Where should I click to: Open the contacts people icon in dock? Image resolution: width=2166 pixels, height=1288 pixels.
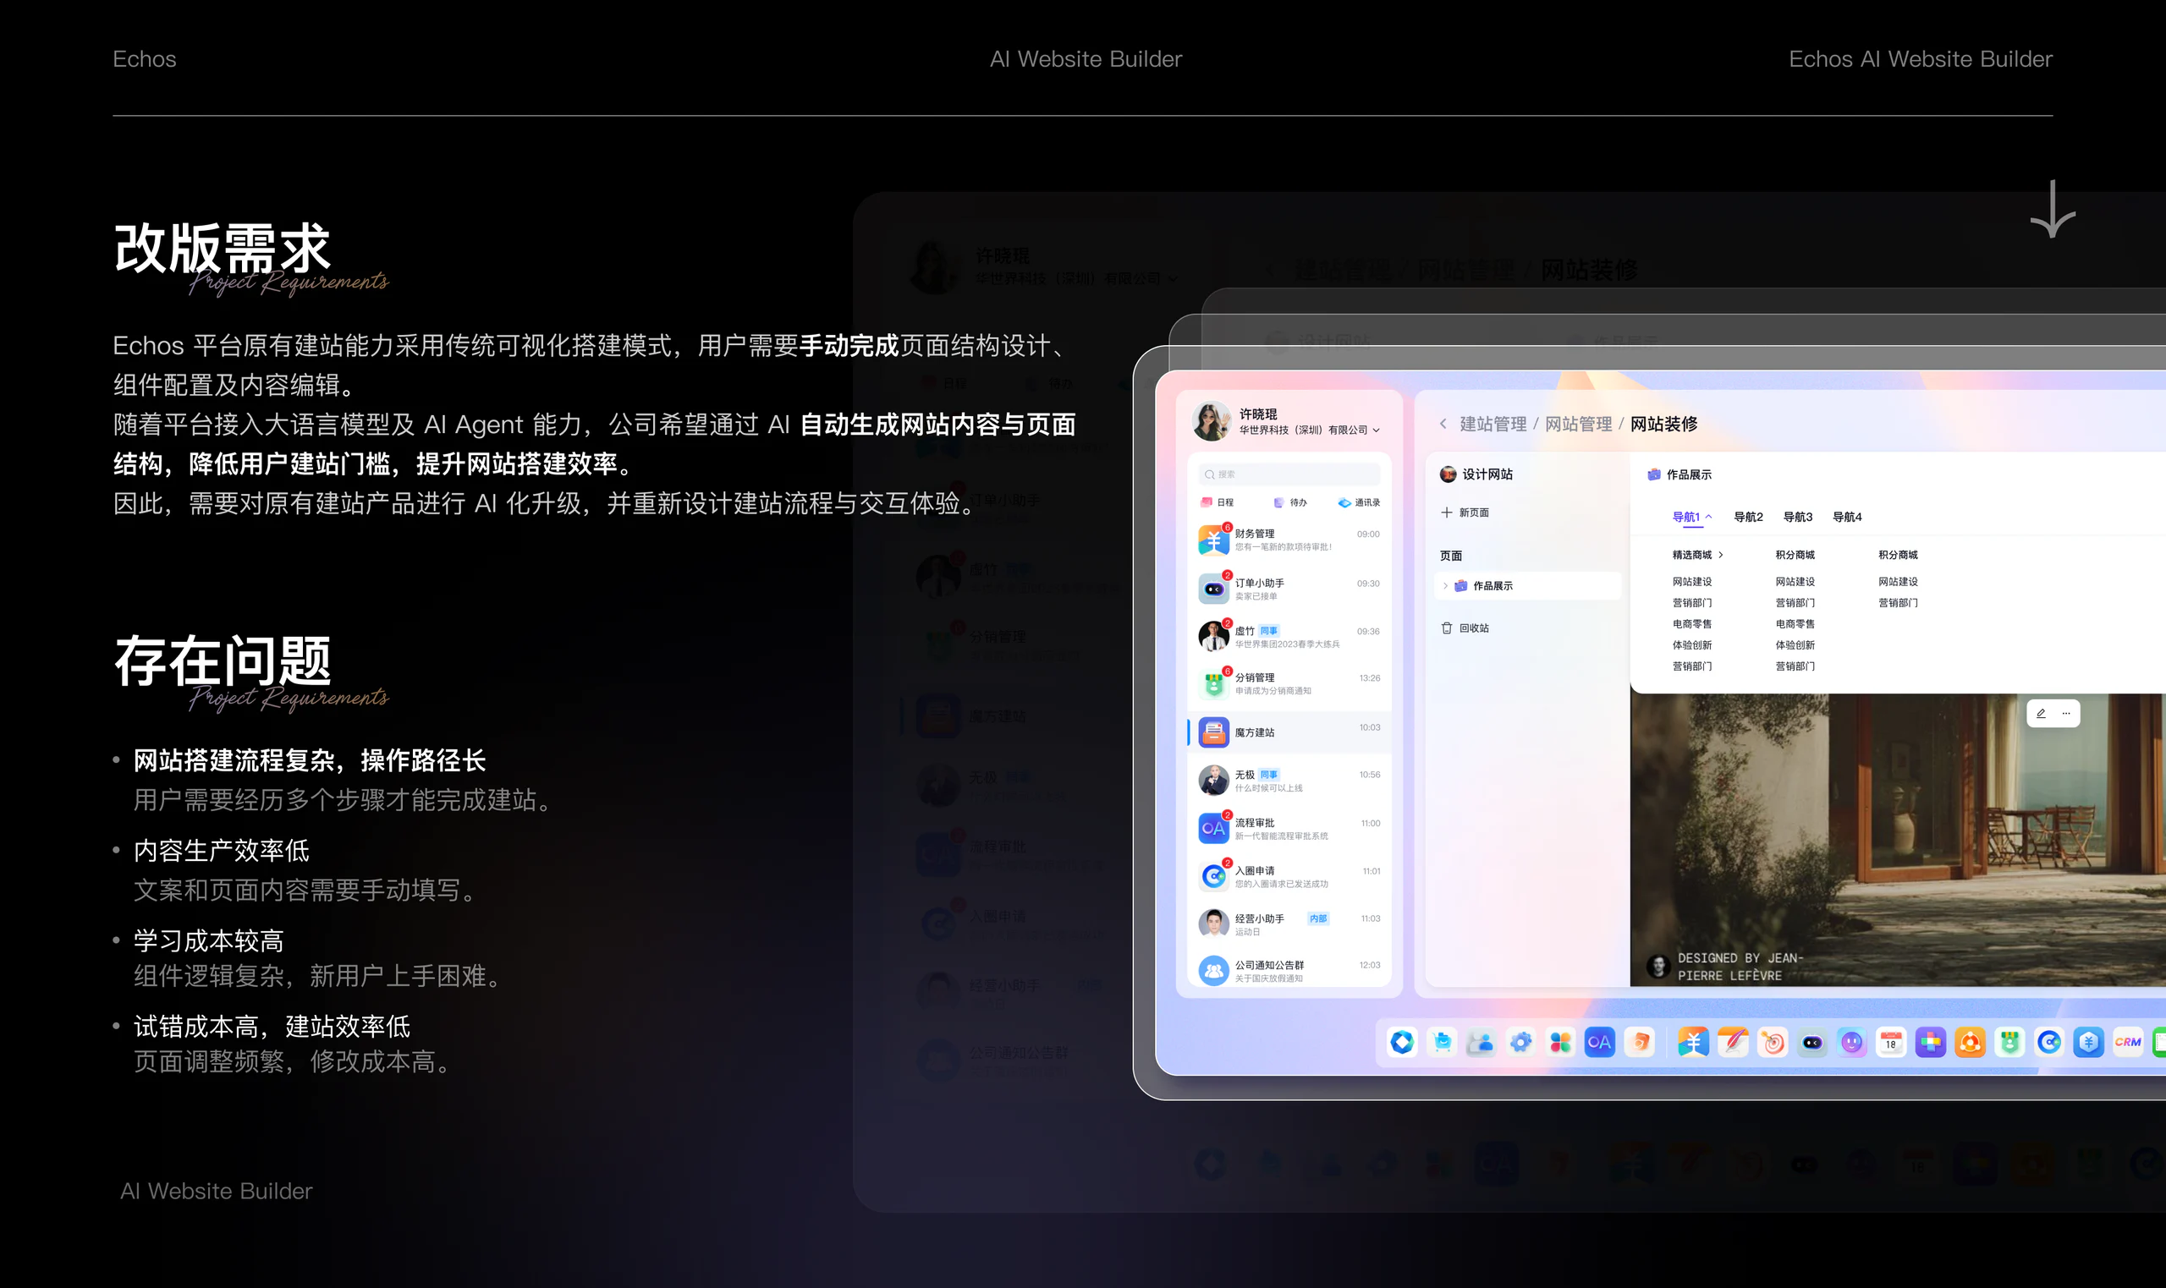tap(1481, 1043)
